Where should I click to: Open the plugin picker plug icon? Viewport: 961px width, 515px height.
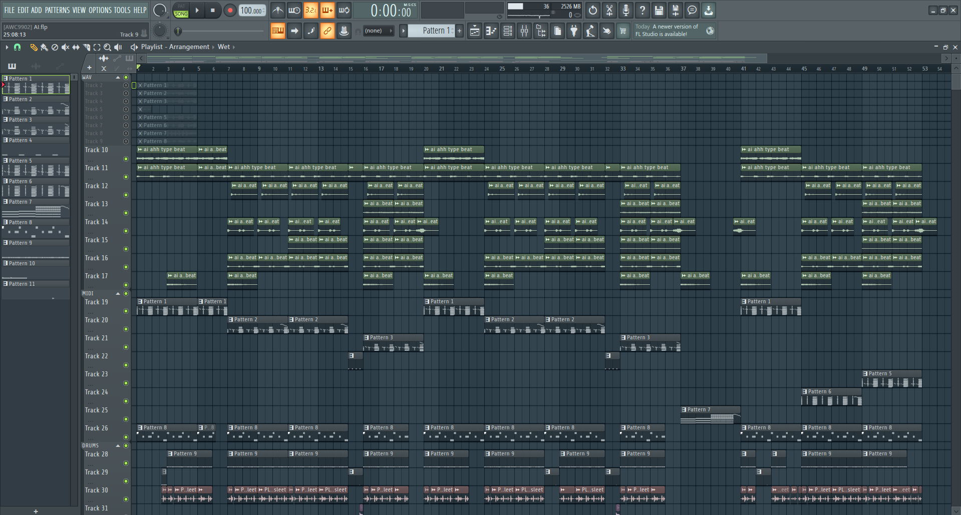point(574,31)
